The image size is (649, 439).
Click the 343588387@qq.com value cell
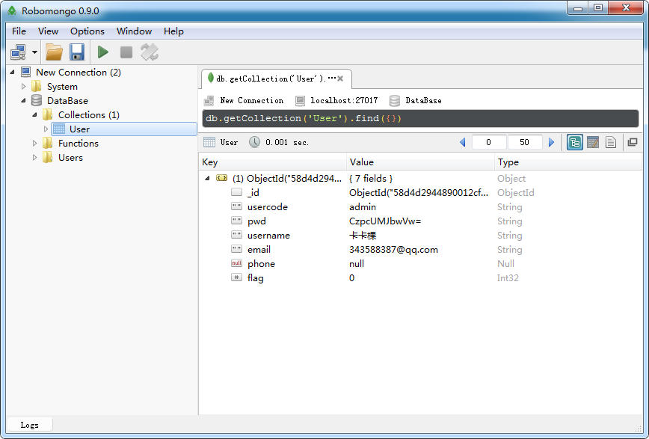[393, 250]
